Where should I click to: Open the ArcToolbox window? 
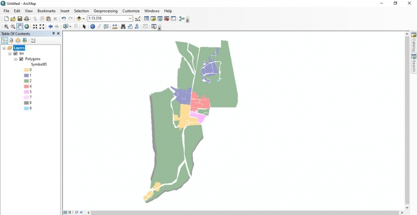coord(166,18)
